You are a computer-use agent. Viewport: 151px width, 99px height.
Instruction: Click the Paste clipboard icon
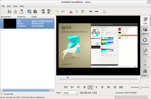[83, 11]
